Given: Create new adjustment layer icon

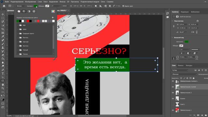Looking at the screenshot, I should pos(202,115).
